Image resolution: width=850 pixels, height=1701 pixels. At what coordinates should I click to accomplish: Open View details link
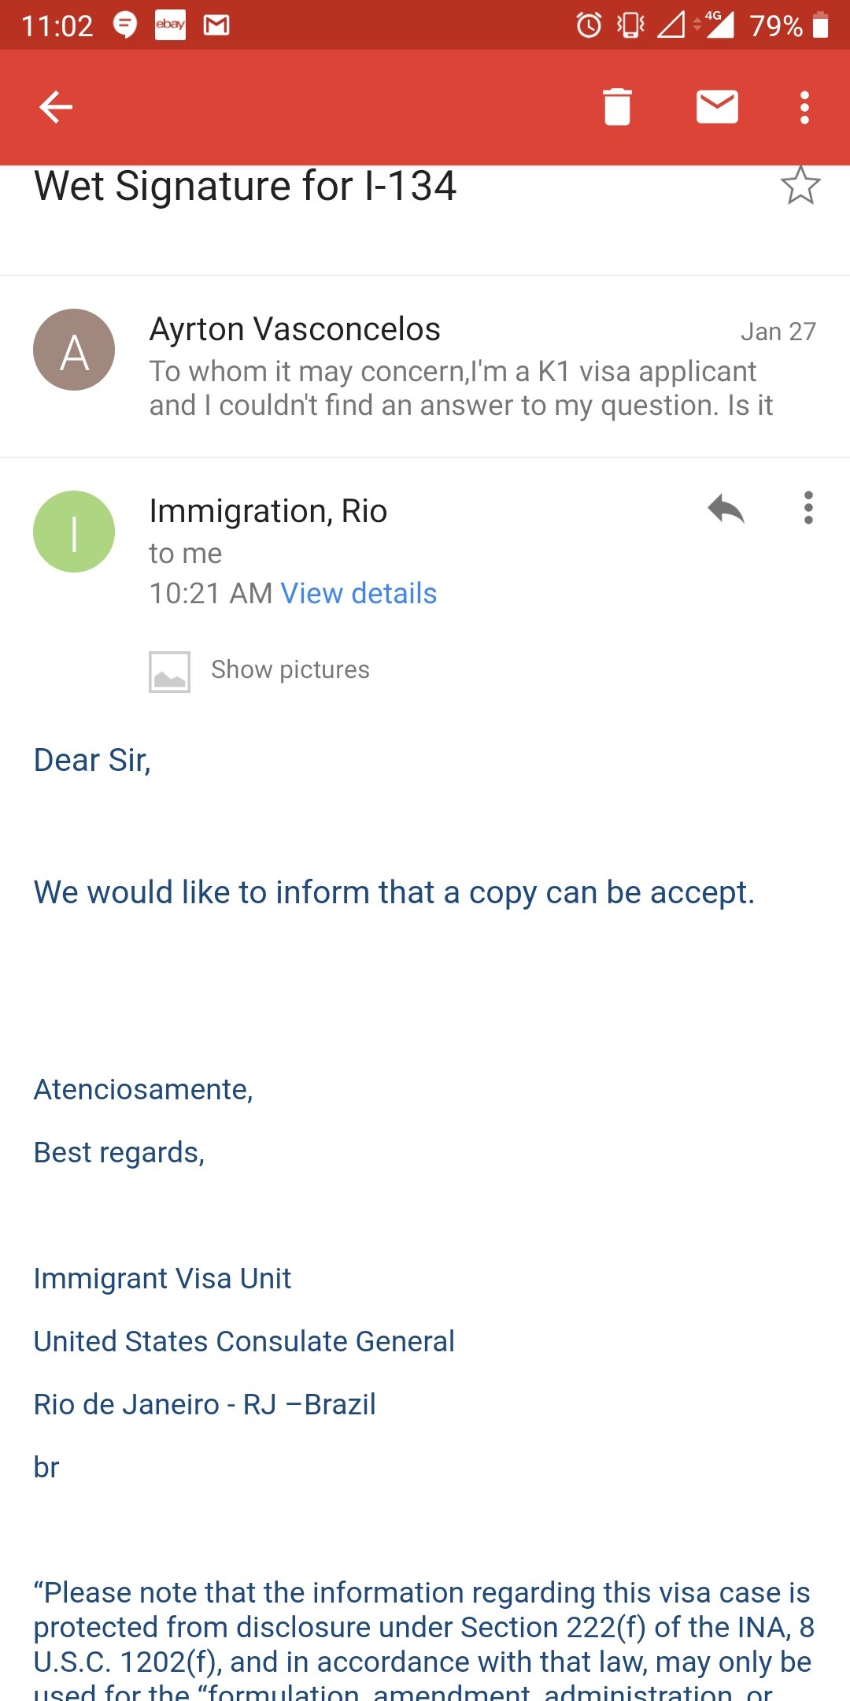(358, 593)
